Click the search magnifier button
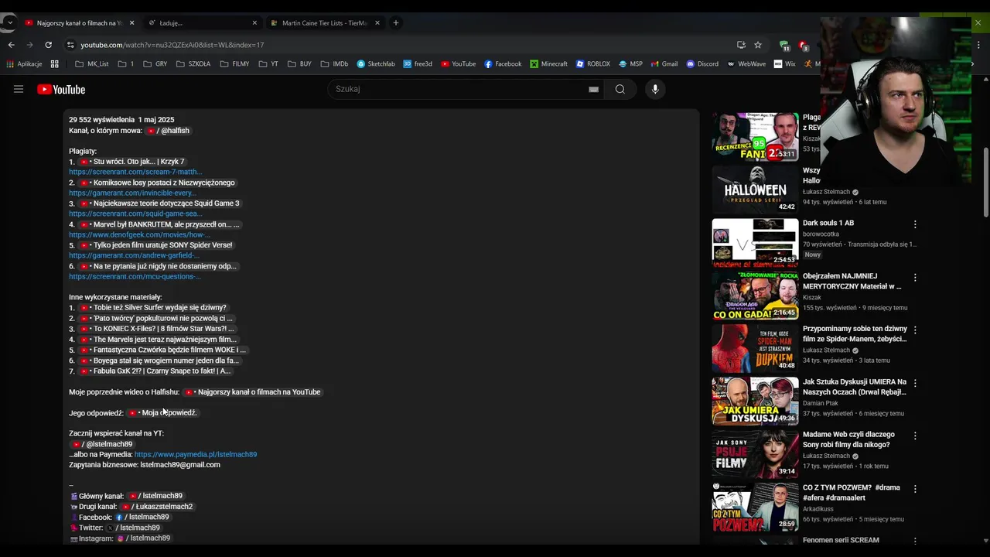The width and height of the screenshot is (990, 557). [x=620, y=89]
